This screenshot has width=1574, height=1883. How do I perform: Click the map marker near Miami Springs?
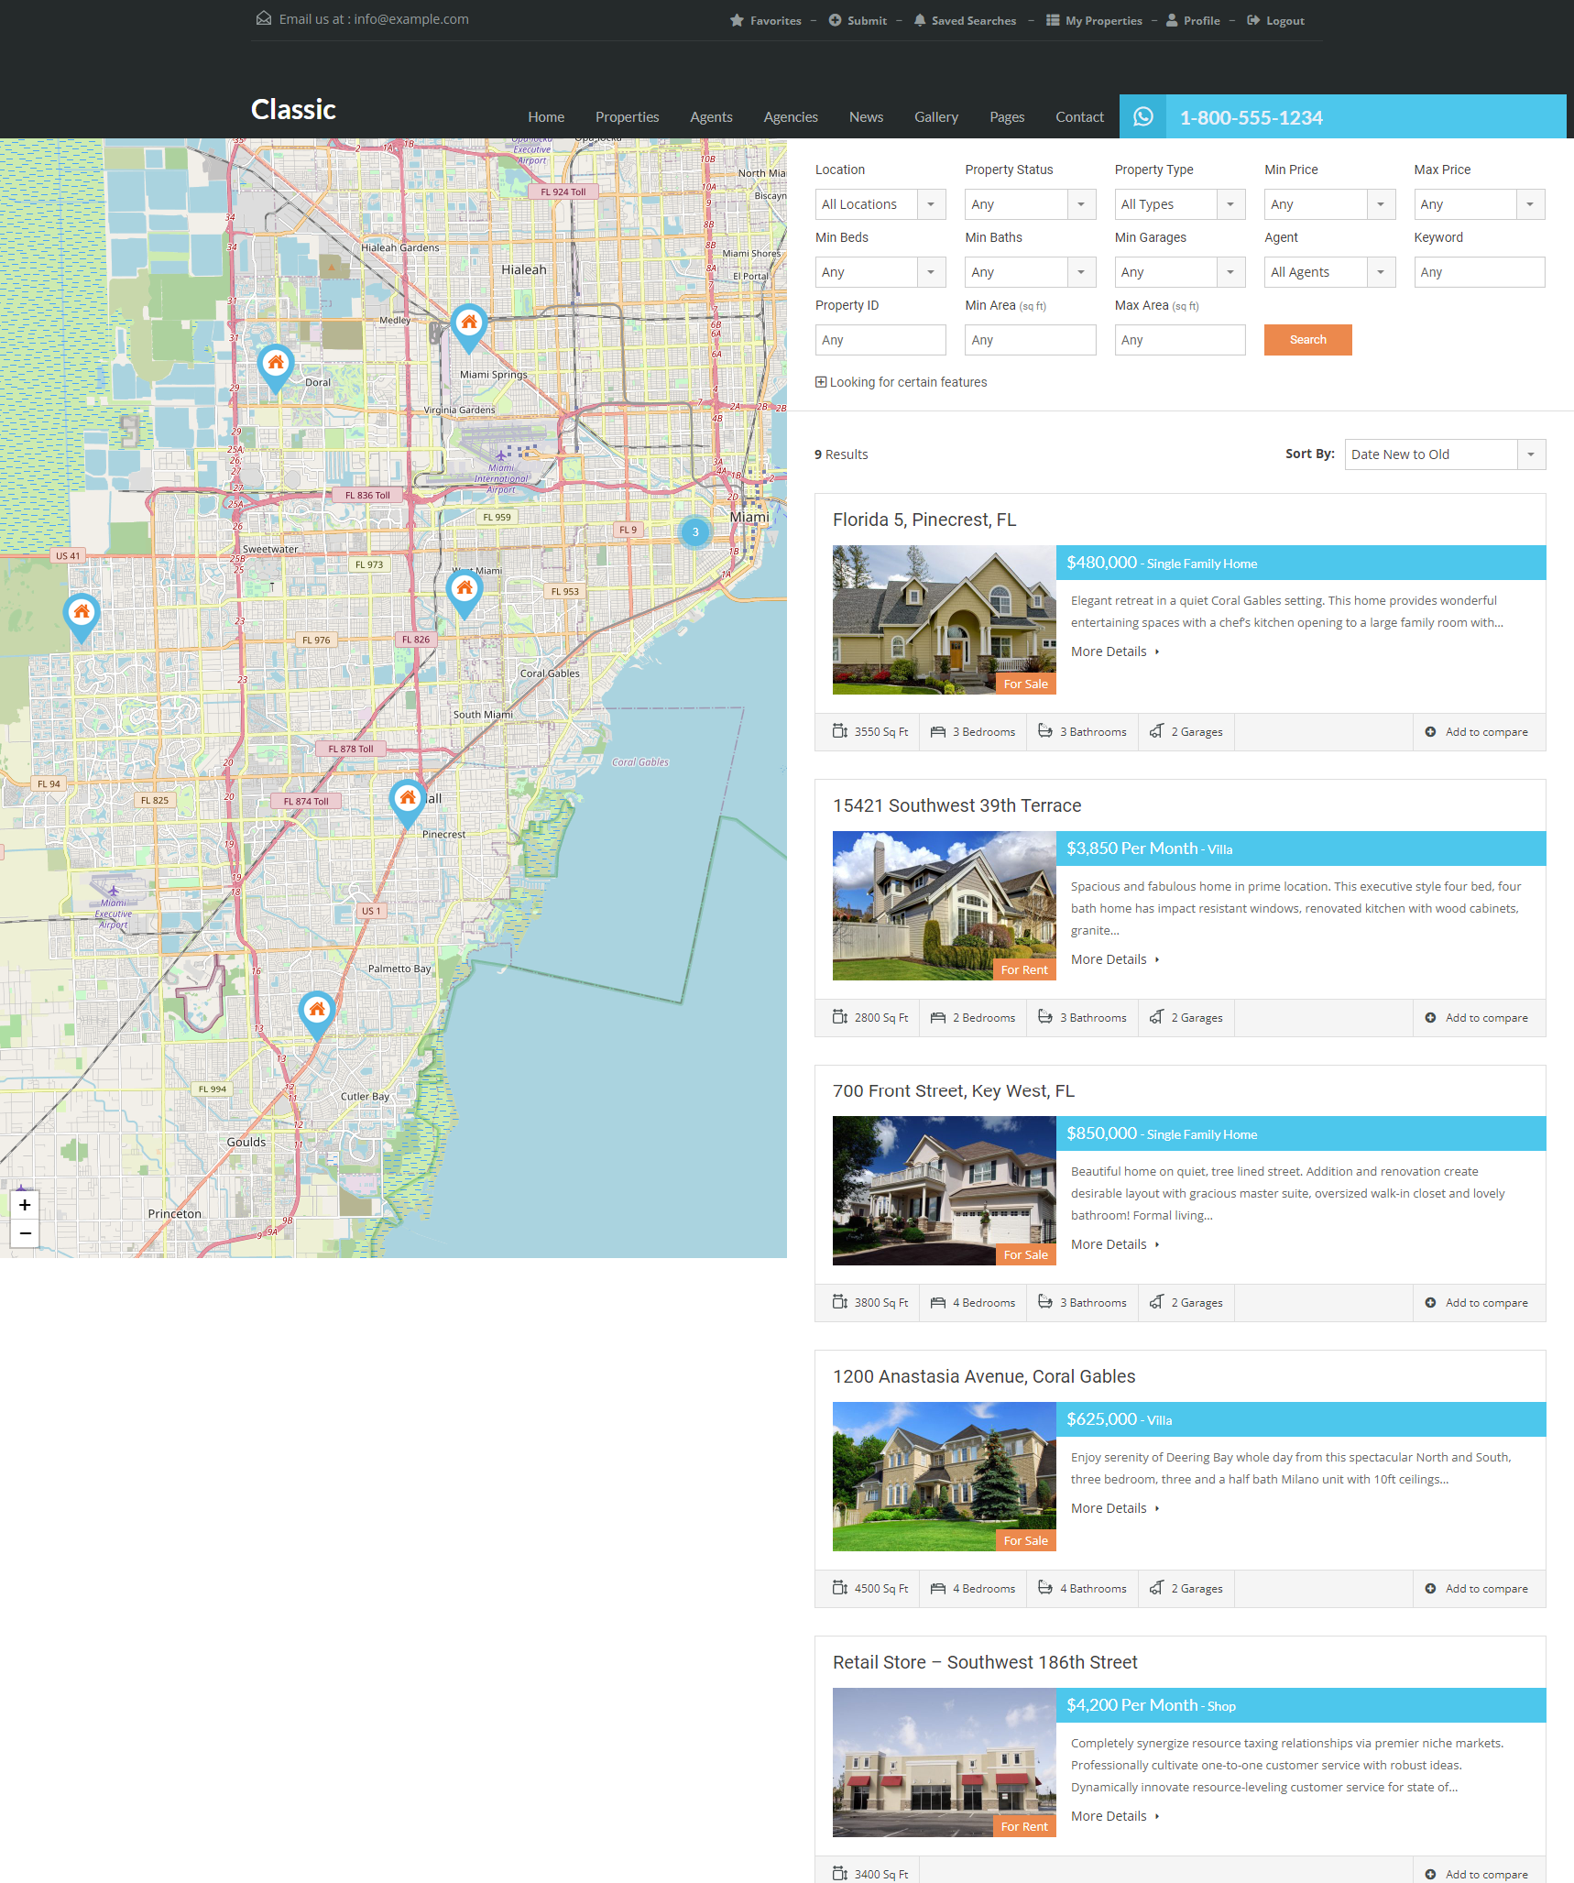tap(469, 328)
